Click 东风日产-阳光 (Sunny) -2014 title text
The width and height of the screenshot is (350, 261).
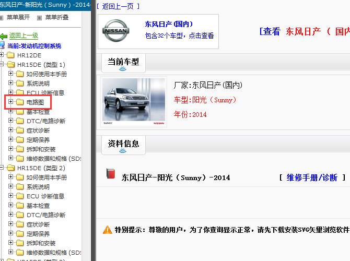[176, 177]
